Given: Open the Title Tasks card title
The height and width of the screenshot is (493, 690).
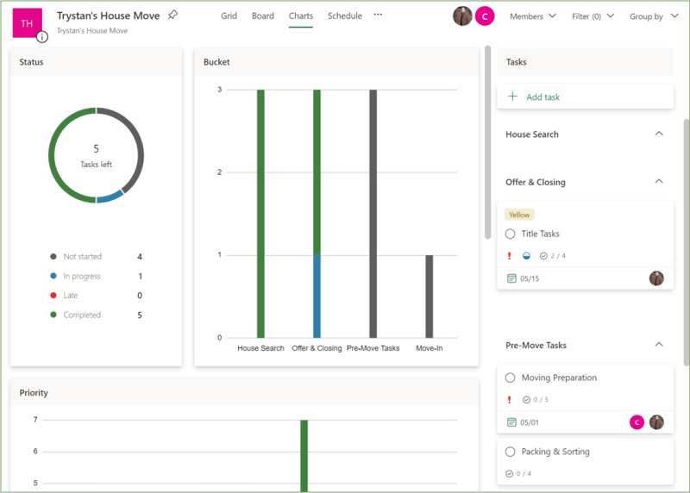Looking at the screenshot, I should (x=540, y=234).
